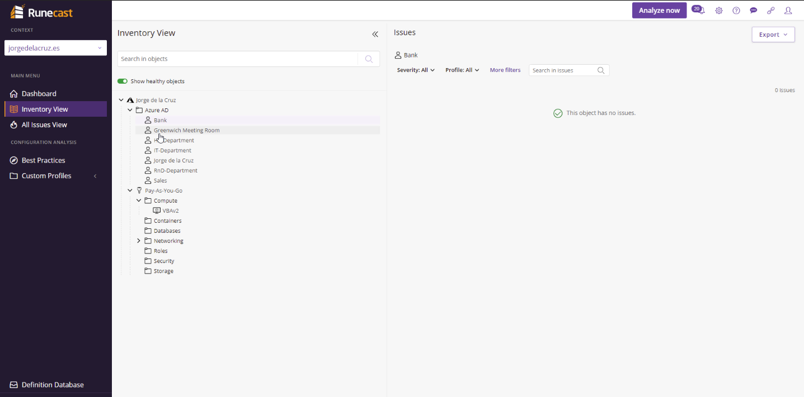Expand the Custom Profiles menu chevron
Image resolution: width=804 pixels, height=397 pixels.
pyautogui.click(x=95, y=176)
